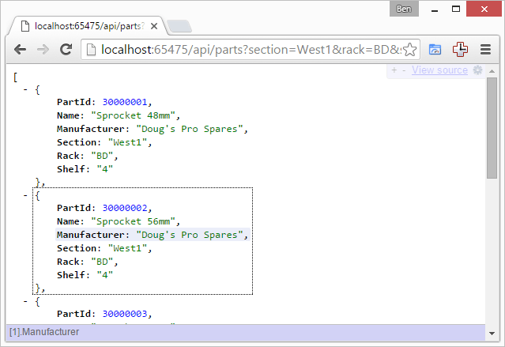Viewport: 505px width, 347px height.
Task: Close the browser window
Action: tap(484, 9)
